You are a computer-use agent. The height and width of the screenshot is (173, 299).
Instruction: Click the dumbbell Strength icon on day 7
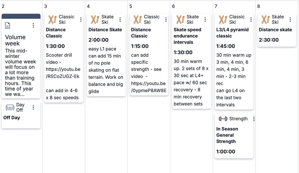(x=223, y=119)
